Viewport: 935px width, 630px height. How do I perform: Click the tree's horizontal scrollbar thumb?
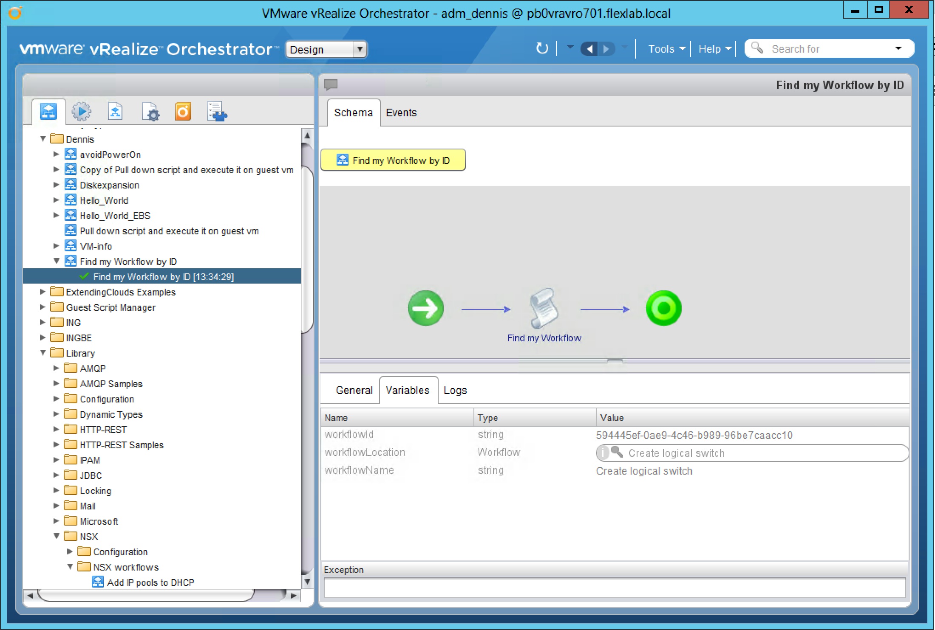pyautogui.click(x=146, y=595)
